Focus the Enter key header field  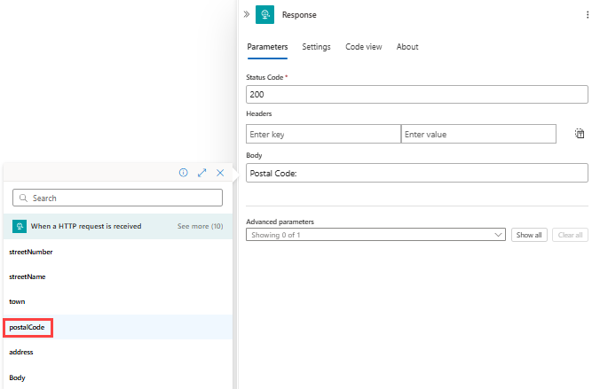pyautogui.click(x=323, y=134)
